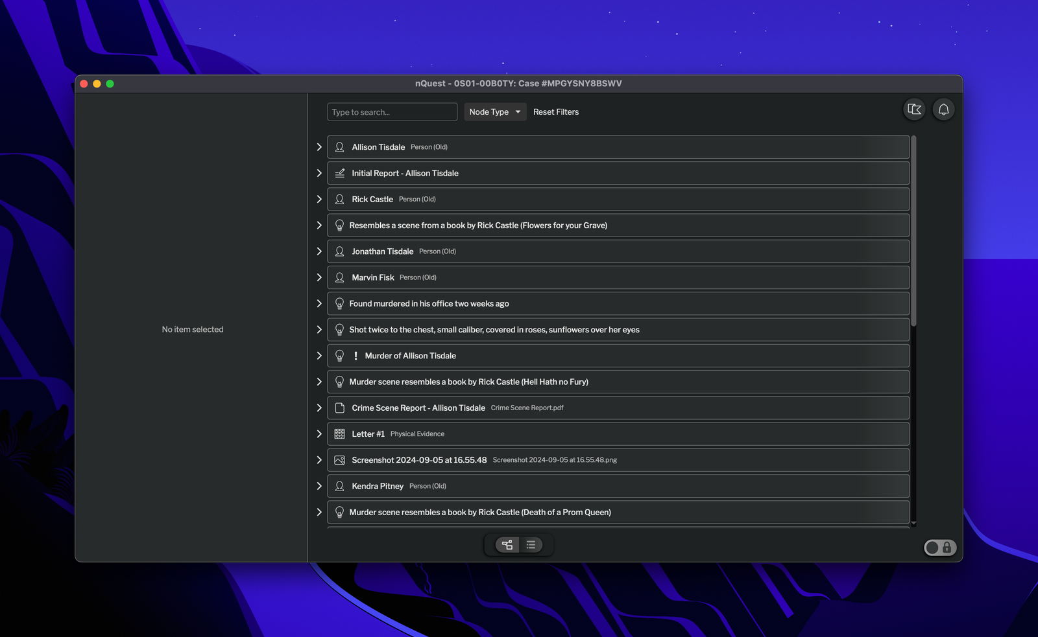Select Shot twice to the chest entry
1038x637 pixels.
(x=618, y=330)
